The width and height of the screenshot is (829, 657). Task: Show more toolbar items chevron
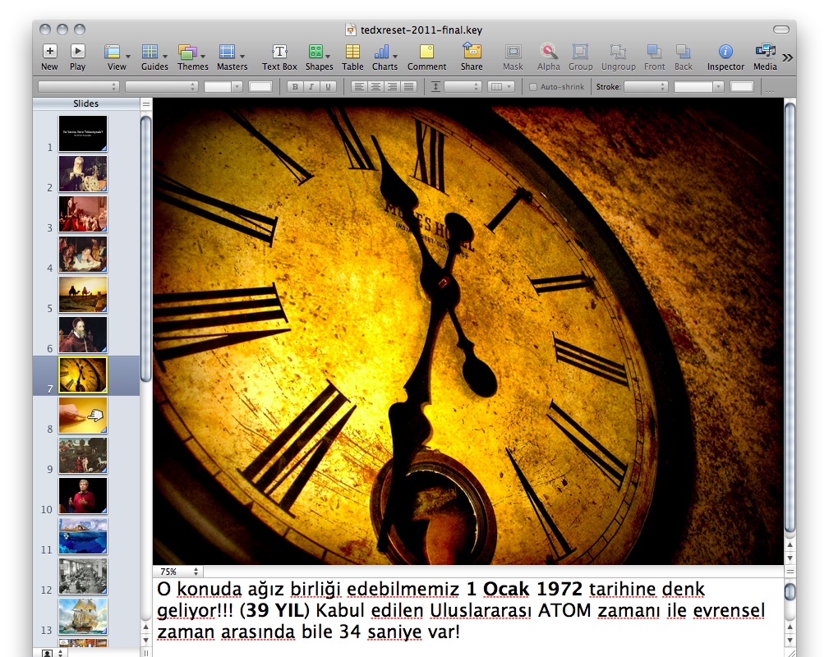tap(788, 57)
